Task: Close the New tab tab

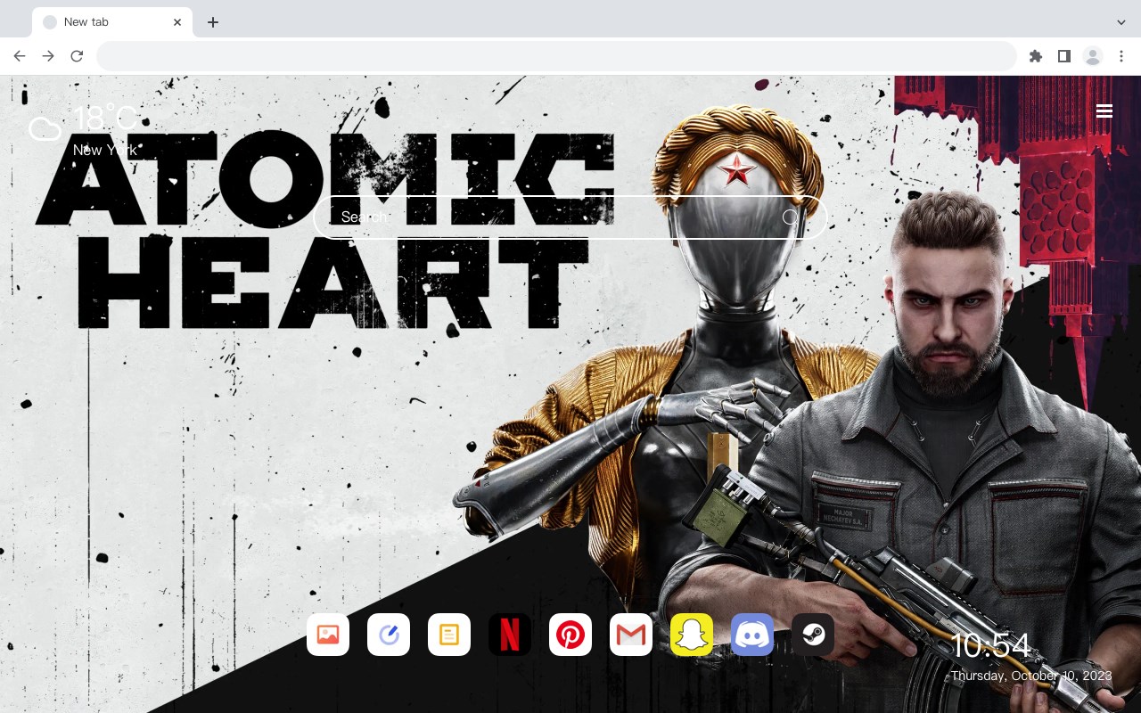Action: pyautogui.click(x=177, y=22)
